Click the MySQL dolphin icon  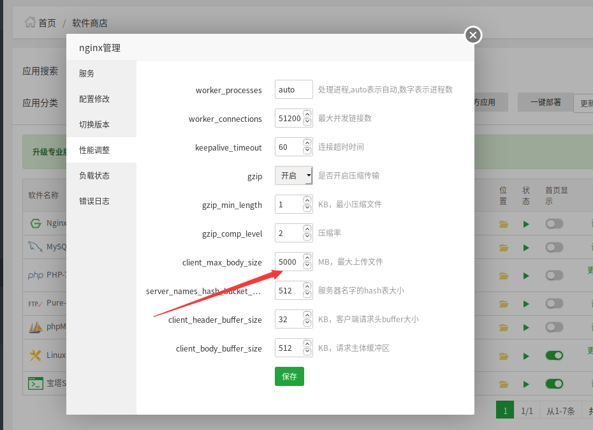(x=36, y=247)
